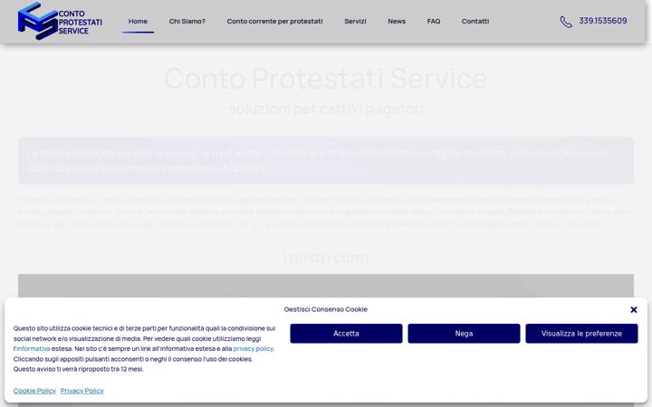The width and height of the screenshot is (652, 407).
Task: Click the soluzioni per cattivi pagatori subtitle
Action: (x=326, y=109)
